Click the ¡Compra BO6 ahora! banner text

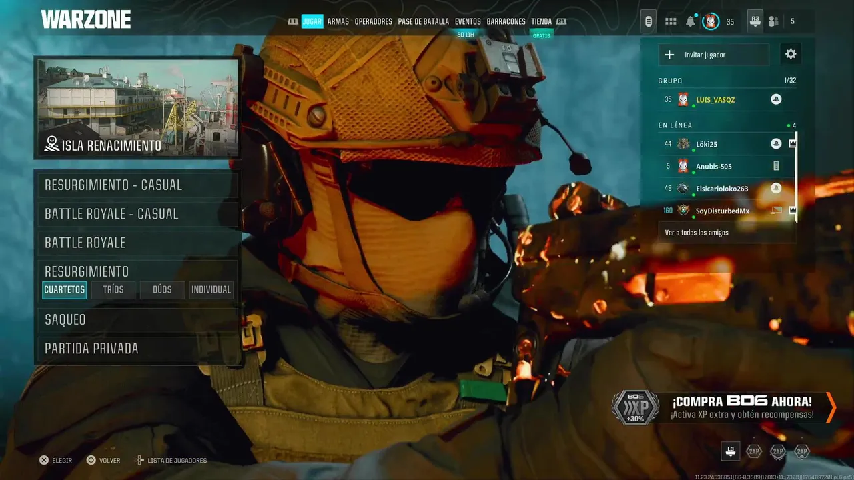[x=742, y=401]
